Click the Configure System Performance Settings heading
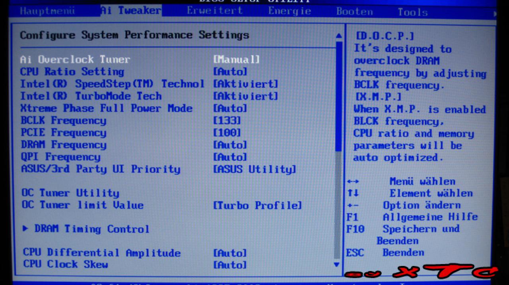The height and width of the screenshot is (285, 509). 134,35
